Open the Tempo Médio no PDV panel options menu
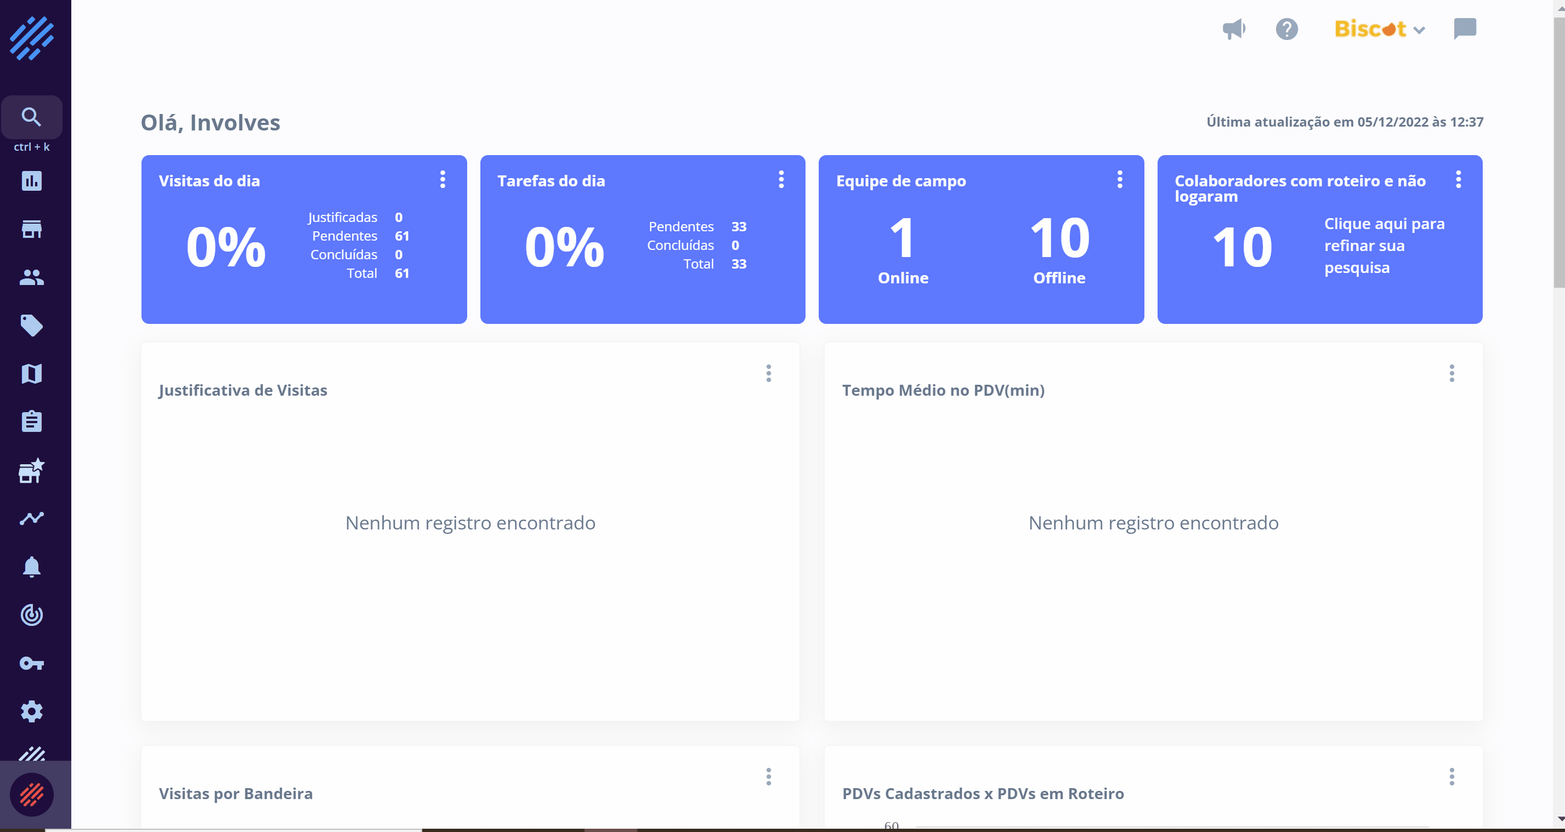Viewport: 1565px width, 832px height. tap(1452, 373)
